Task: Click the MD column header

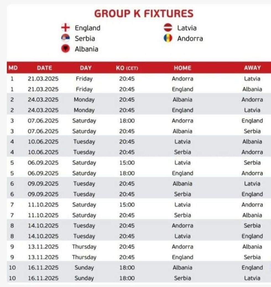Action: 12,68
